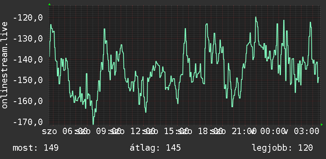Viewport: 326px width, 159px height.
Task: Click the vertical onlinestream.live axis title
Action: pos(5,65)
